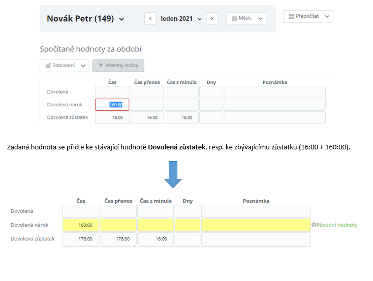The width and height of the screenshot is (373, 281).
Task: Click yellow Dovolená nárok Poznámka cell
Action: 256,225
